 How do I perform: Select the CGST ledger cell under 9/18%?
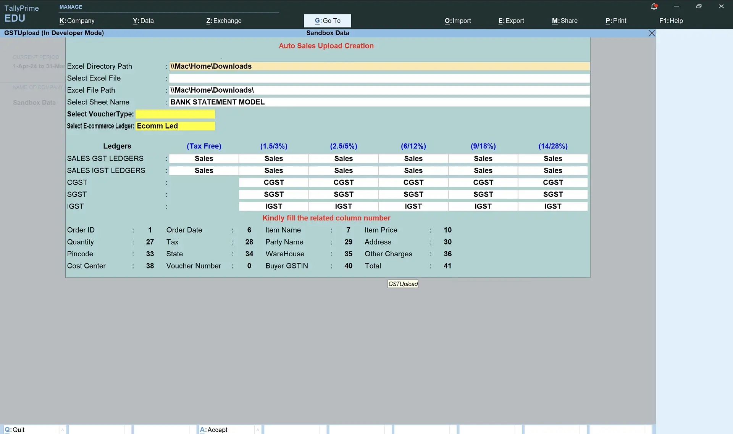click(483, 183)
